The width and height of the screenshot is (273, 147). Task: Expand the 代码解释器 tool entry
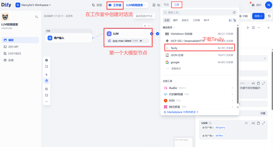198,94
